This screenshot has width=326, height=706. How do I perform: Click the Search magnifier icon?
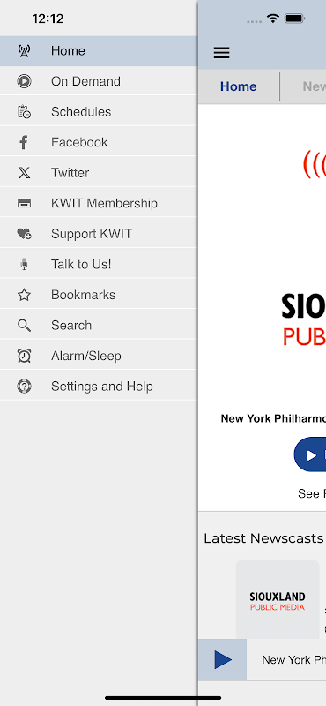[24, 326]
